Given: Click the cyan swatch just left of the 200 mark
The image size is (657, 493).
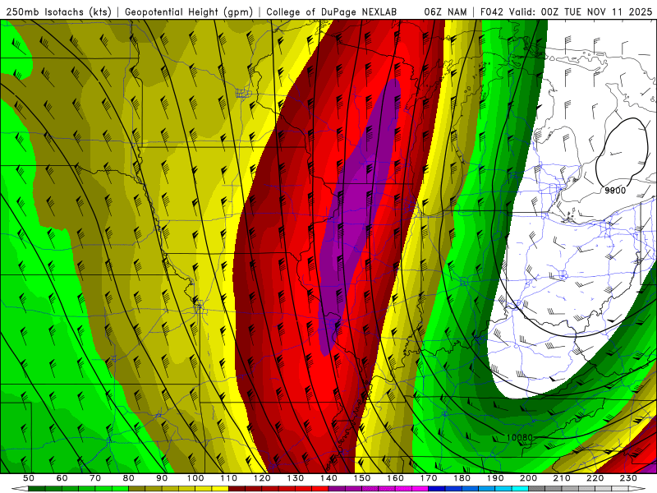Looking at the screenshot, I should coord(520,489).
